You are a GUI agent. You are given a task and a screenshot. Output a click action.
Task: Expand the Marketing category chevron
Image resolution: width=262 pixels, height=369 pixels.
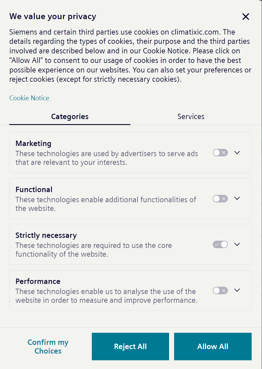click(x=237, y=153)
